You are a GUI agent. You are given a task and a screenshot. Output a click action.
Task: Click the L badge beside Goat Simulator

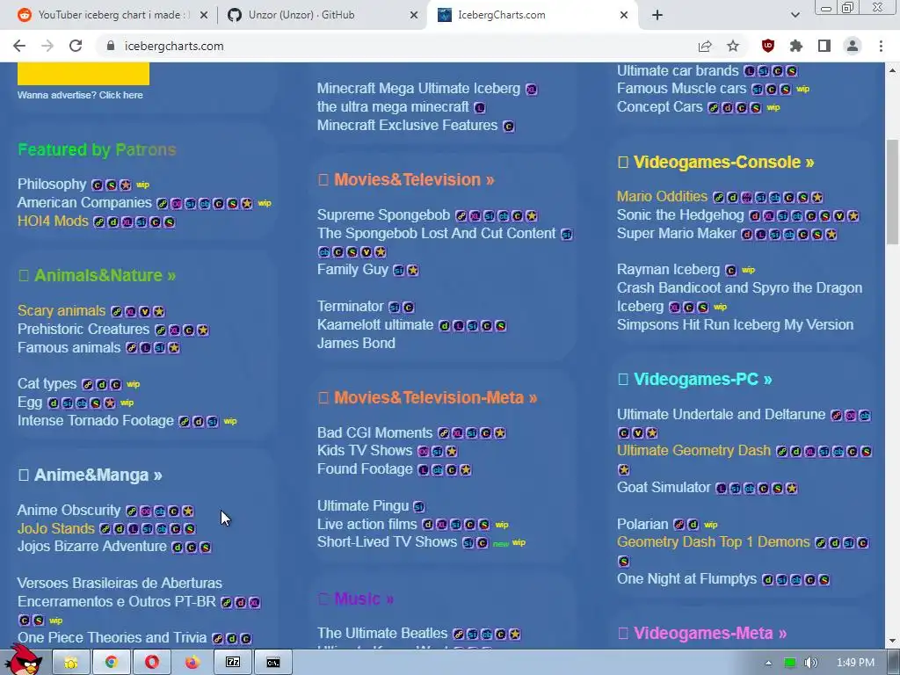click(x=722, y=489)
